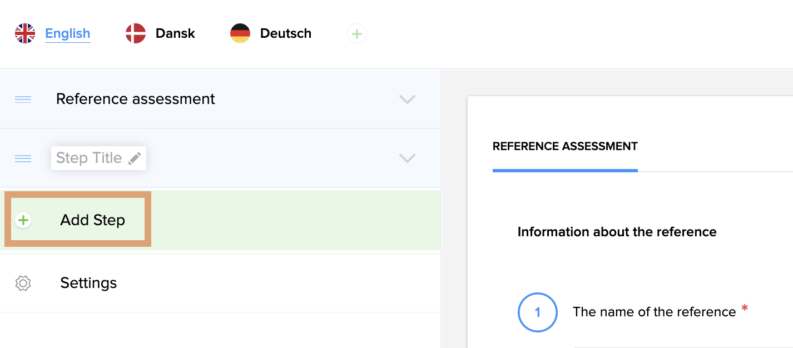Expand the Step Title row chevron
This screenshot has width=793, height=348.
pyautogui.click(x=407, y=158)
